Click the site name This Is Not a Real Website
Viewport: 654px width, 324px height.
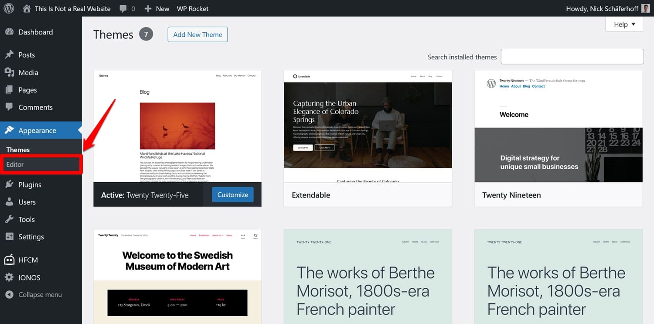click(72, 9)
